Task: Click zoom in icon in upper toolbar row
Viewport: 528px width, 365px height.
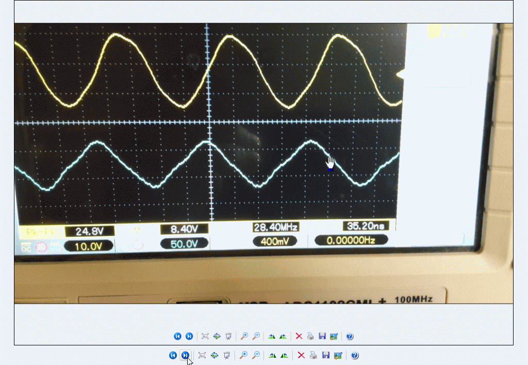Action: click(244, 337)
